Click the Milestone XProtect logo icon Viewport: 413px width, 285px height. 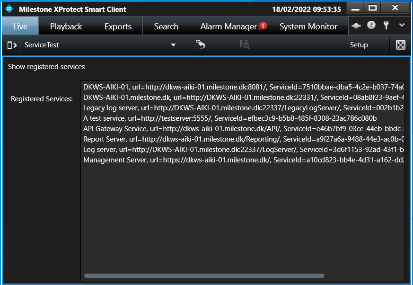click(x=9, y=9)
